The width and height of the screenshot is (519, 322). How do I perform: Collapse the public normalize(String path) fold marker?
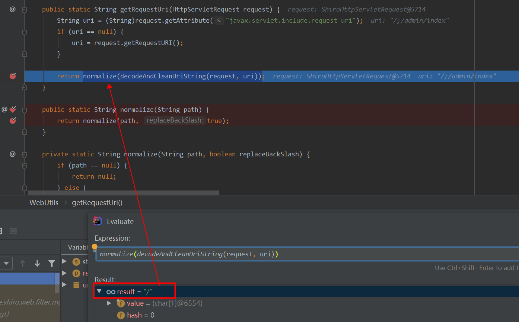(25, 110)
